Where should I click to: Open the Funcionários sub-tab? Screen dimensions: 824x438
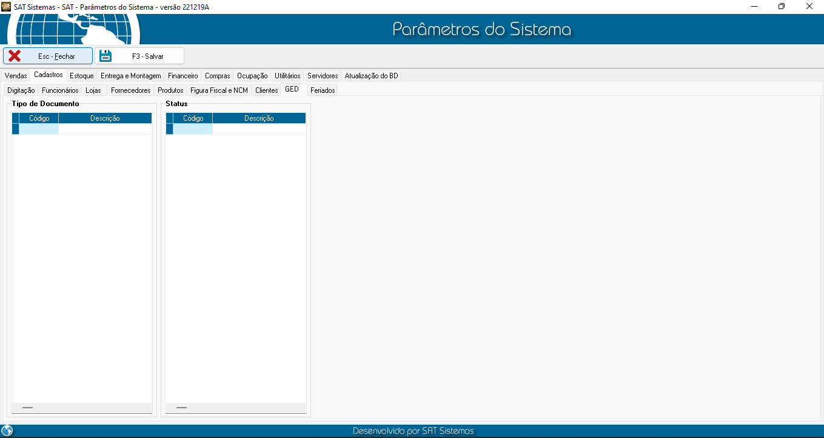click(x=60, y=90)
